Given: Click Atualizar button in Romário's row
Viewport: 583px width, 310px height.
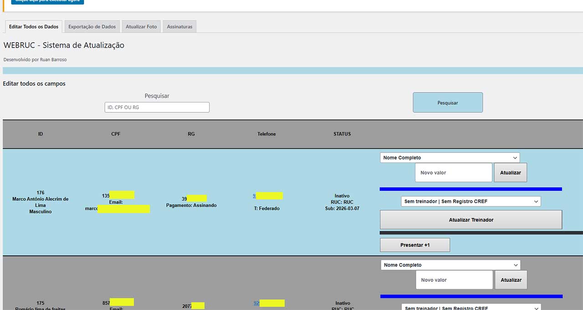Looking at the screenshot, I should (x=511, y=280).
